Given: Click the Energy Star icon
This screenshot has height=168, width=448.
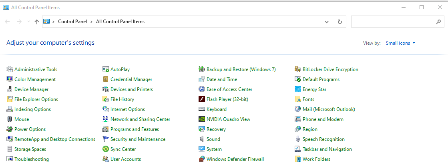Looking at the screenshot, I should pyautogui.click(x=298, y=89).
